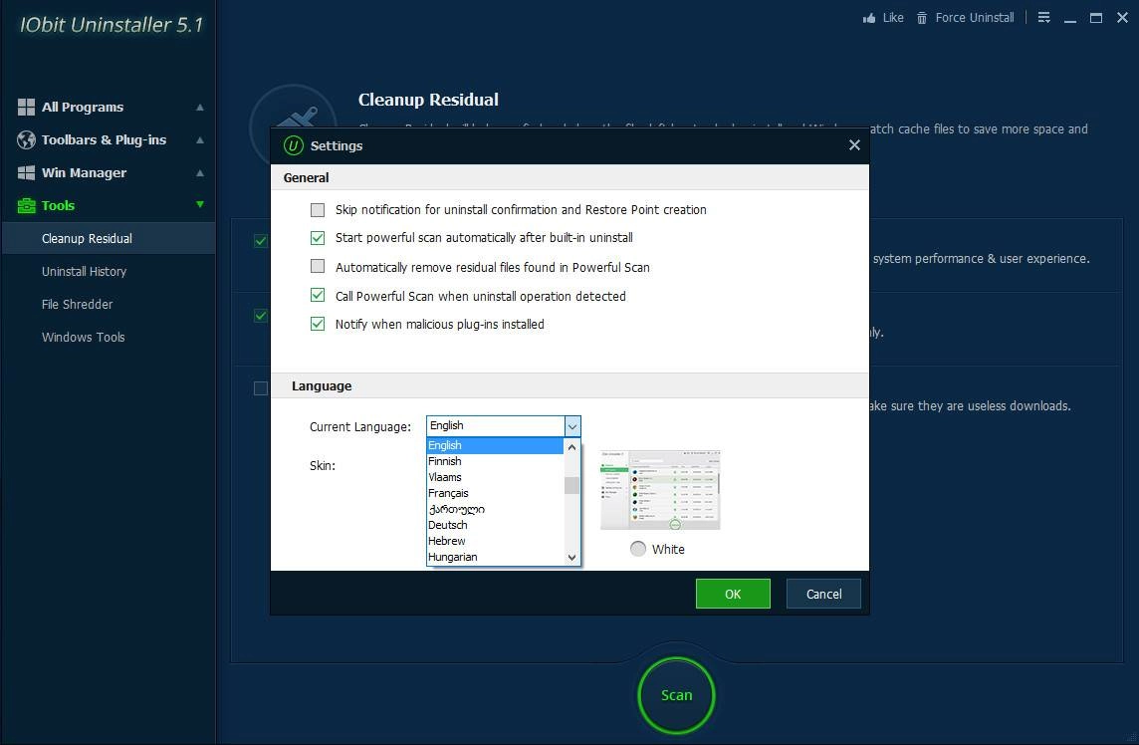The height and width of the screenshot is (745, 1139).
Task: Click the All Programs grid icon
Action: (x=26, y=107)
